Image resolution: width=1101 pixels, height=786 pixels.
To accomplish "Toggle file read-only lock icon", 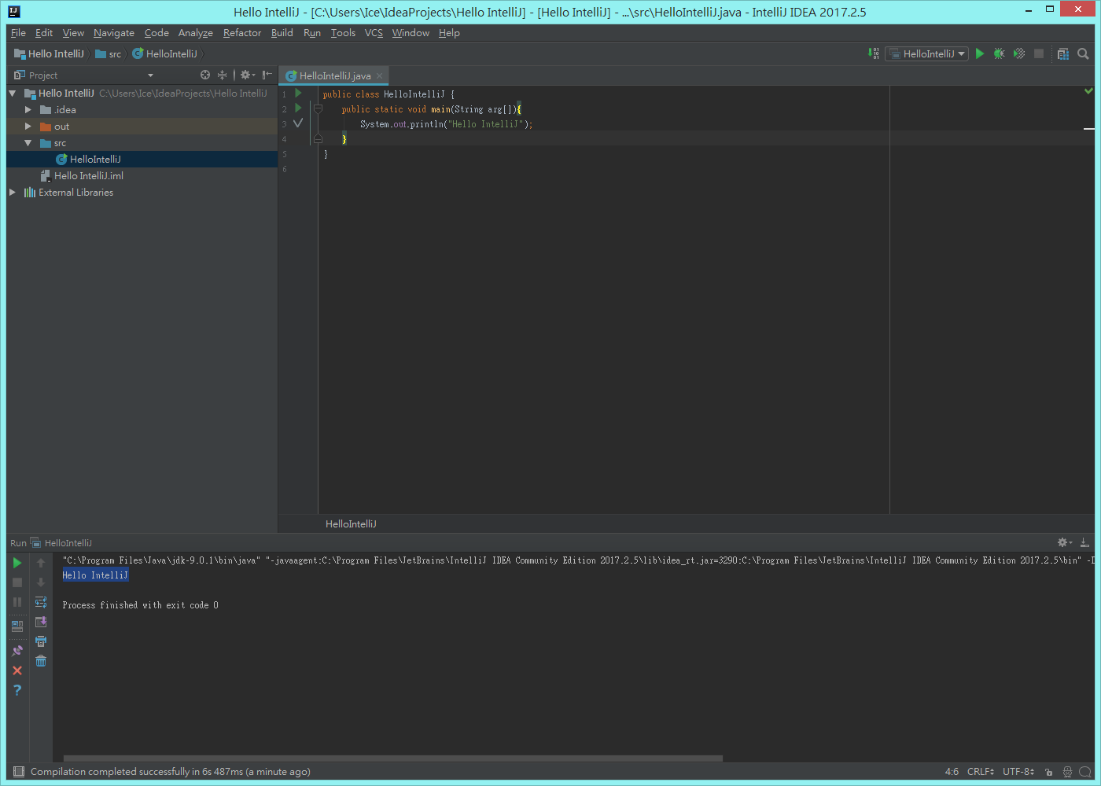I will [x=1049, y=772].
